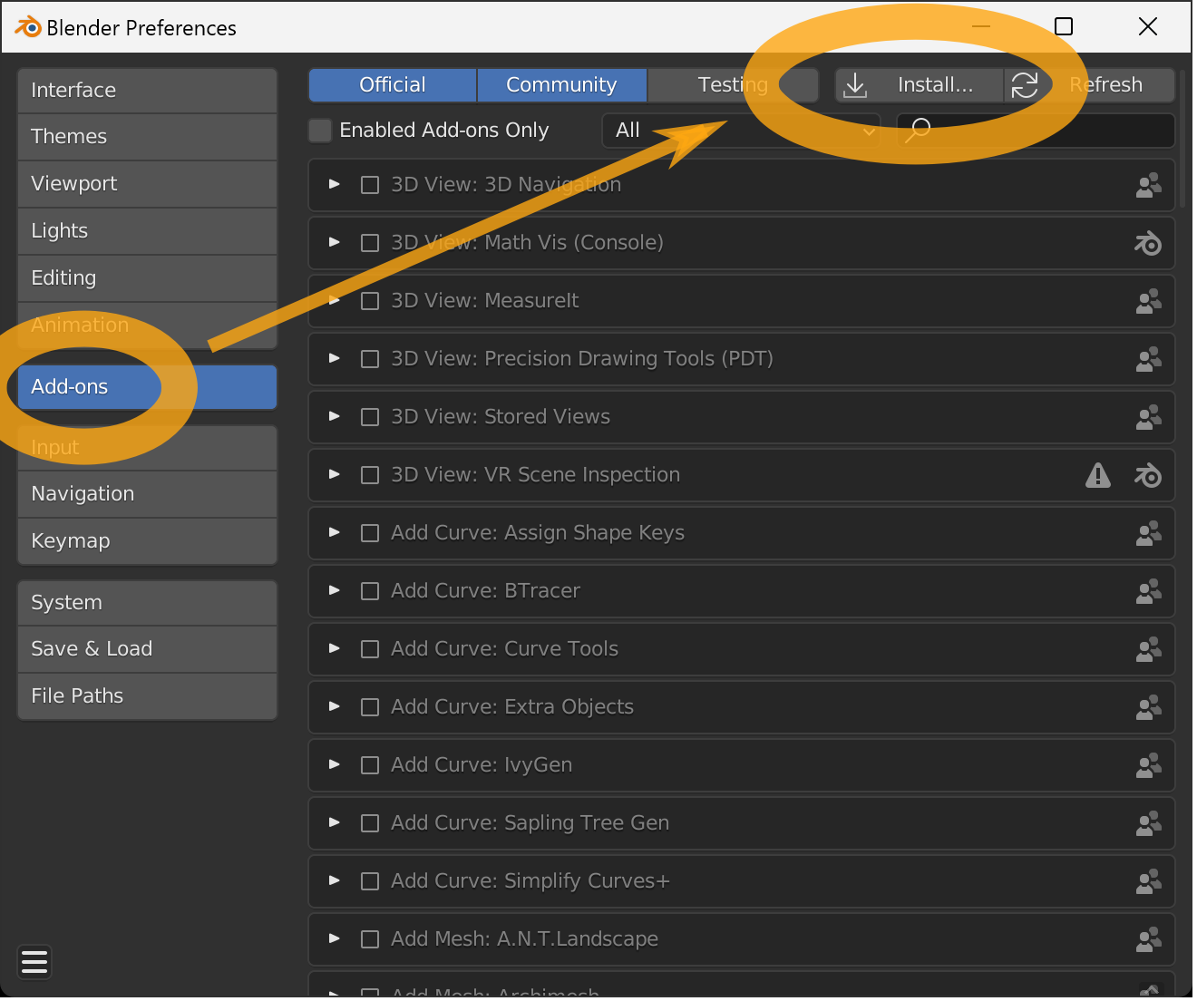Expand the A.N.T.Landscape add-on details
The image size is (1197, 1001).
[x=335, y=938]
